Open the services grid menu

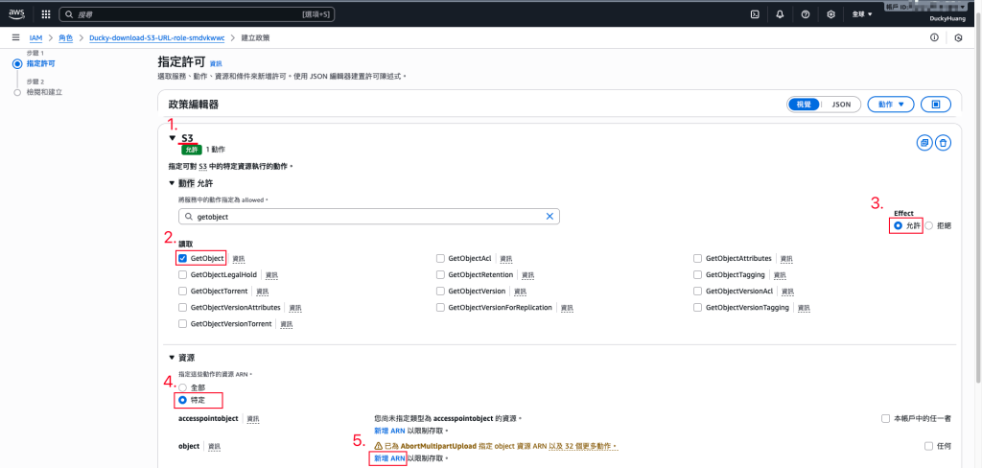[46, 13]
